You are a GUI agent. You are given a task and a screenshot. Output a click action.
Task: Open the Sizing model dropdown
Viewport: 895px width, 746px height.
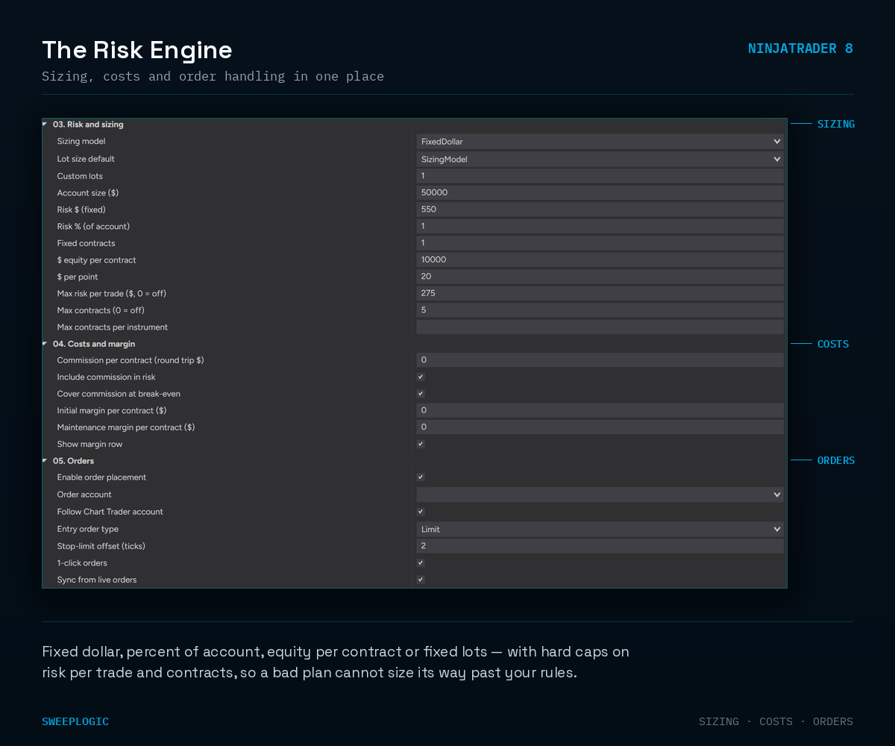(x=600, y=142)
